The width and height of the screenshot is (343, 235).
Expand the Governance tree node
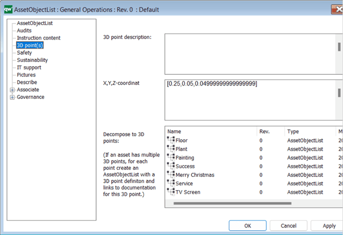[x=12, y=97]
